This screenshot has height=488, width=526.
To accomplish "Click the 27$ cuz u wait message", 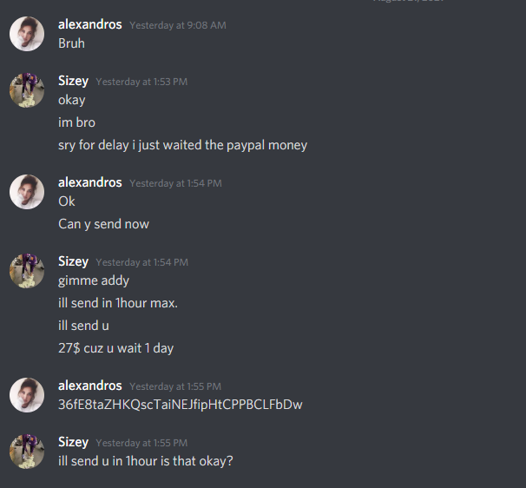I will click(115, 348).
